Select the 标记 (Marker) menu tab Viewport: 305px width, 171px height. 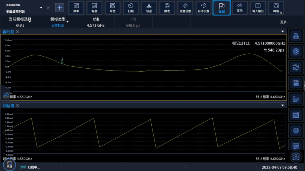pos(221,8)
